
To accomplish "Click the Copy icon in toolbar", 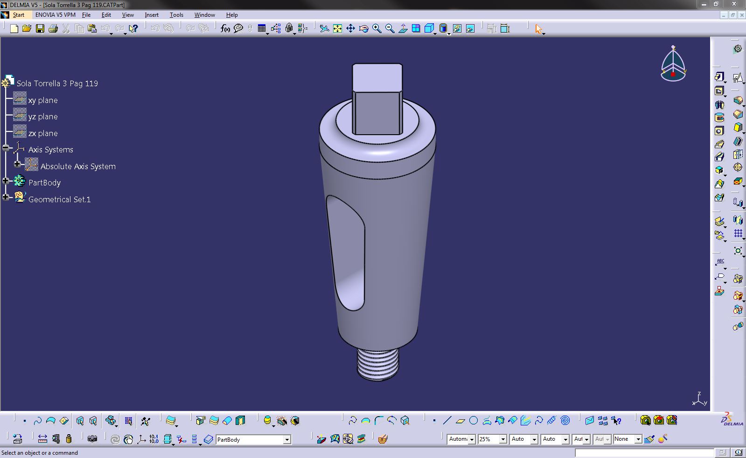I will click(x=79, y=29).
